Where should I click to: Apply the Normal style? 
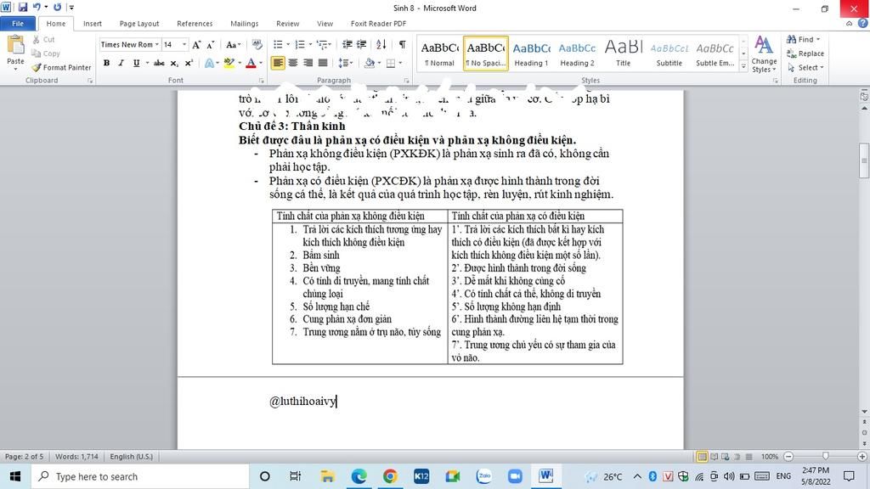pyautogui.click(x=439, y=53)
